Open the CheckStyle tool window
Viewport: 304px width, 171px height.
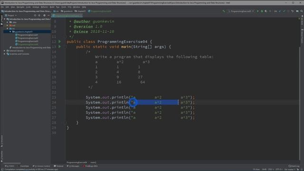point(24,166)
